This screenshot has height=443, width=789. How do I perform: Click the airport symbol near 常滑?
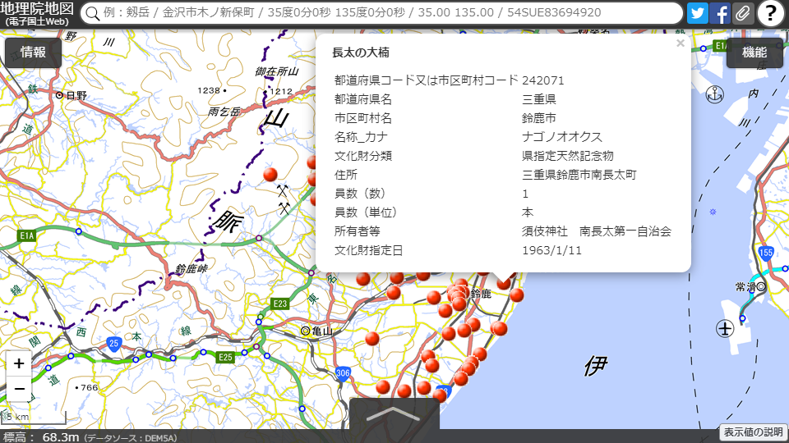tap(725, 329)
